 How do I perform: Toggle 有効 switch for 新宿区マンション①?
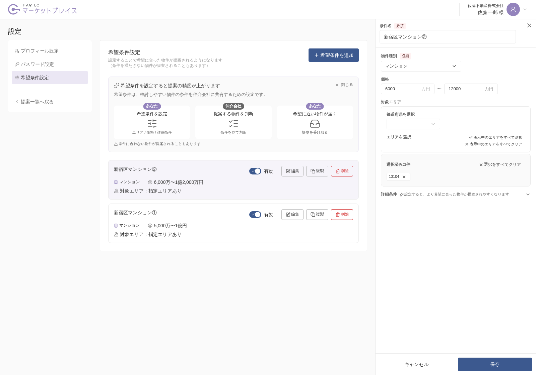point(255,215)
